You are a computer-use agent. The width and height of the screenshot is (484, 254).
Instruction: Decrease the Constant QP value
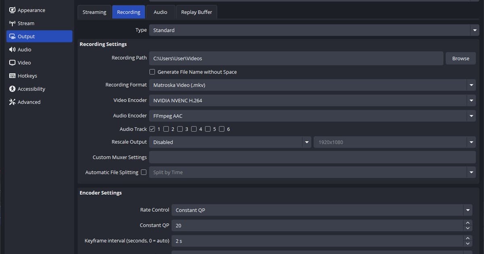click(x=468, y=228)
